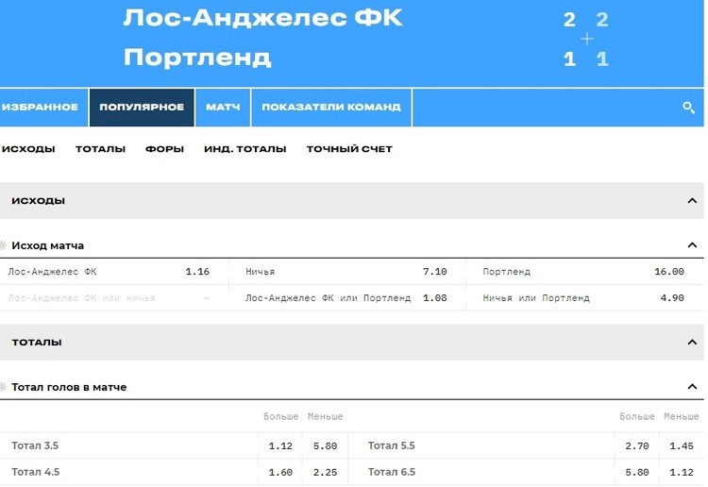Click the Тотал 4.5 row label

(36, 472)
